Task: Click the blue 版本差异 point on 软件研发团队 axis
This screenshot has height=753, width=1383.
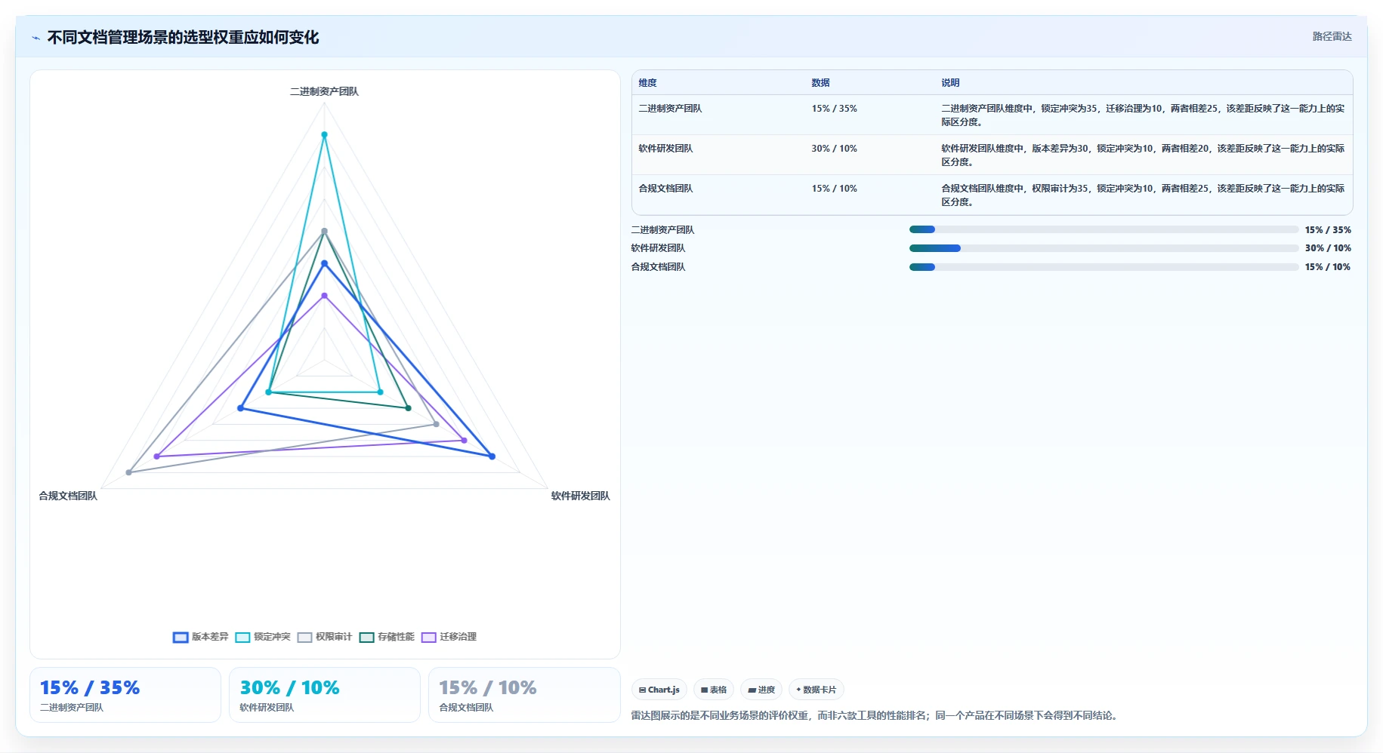Action: click(x=492, y=456)
